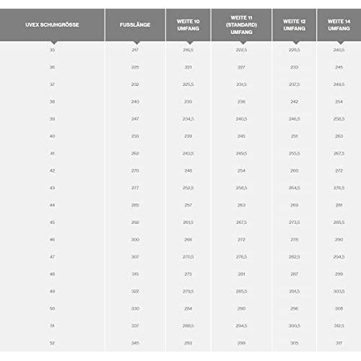Screen dimensions: 361x361
Task: Click the arrow pointer below UVEX SCHUHGRÖSSE
Action: tap(54, 43)
